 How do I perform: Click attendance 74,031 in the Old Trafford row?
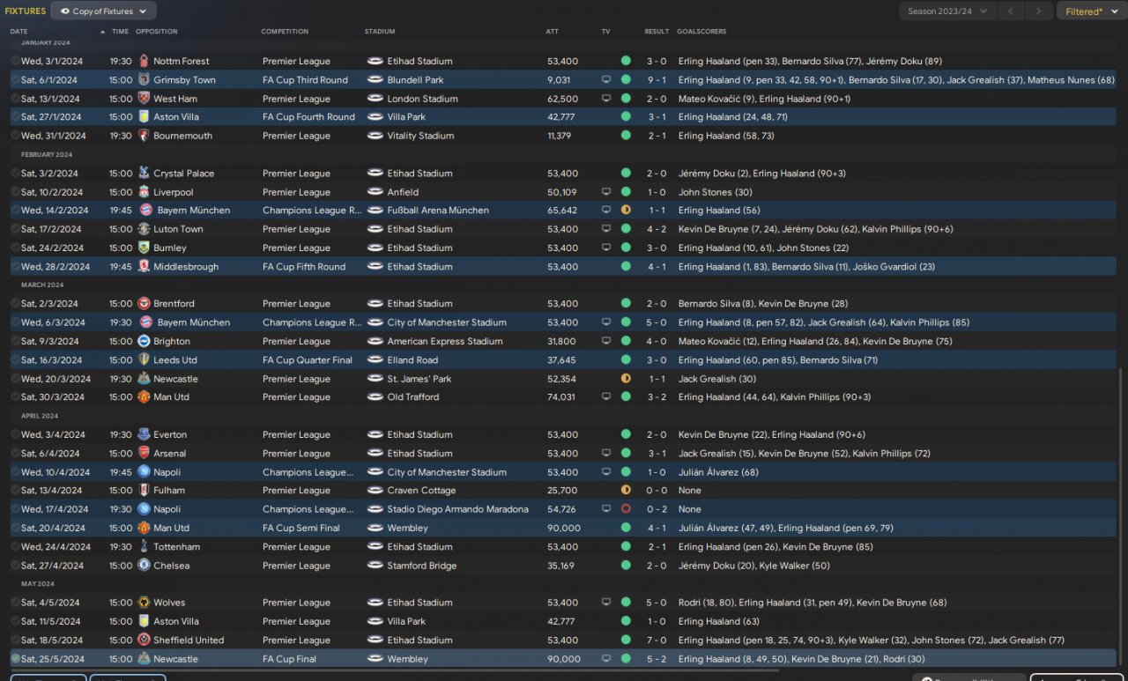(563, 397)
